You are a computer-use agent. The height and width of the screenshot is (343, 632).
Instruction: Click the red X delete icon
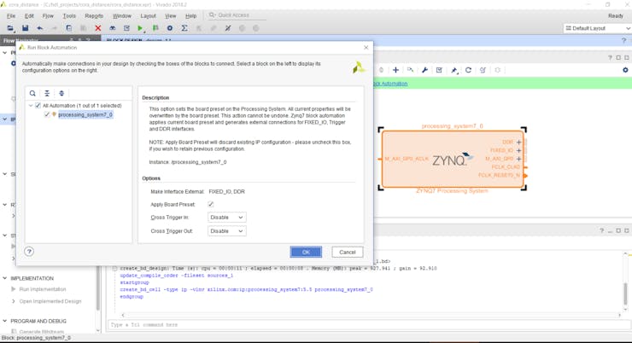point(98,28)
